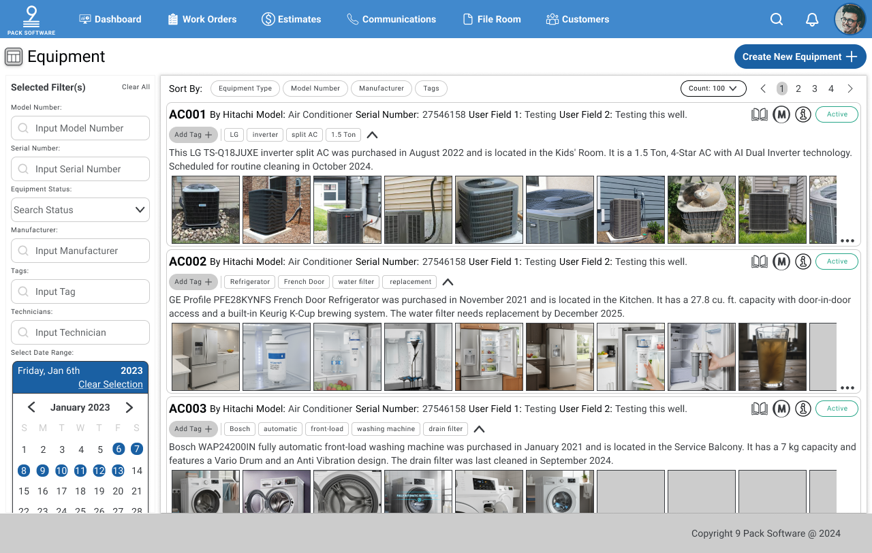Open the user profile avatar
This screenshot has height=553, width=872.
click(x=850, y=19)
